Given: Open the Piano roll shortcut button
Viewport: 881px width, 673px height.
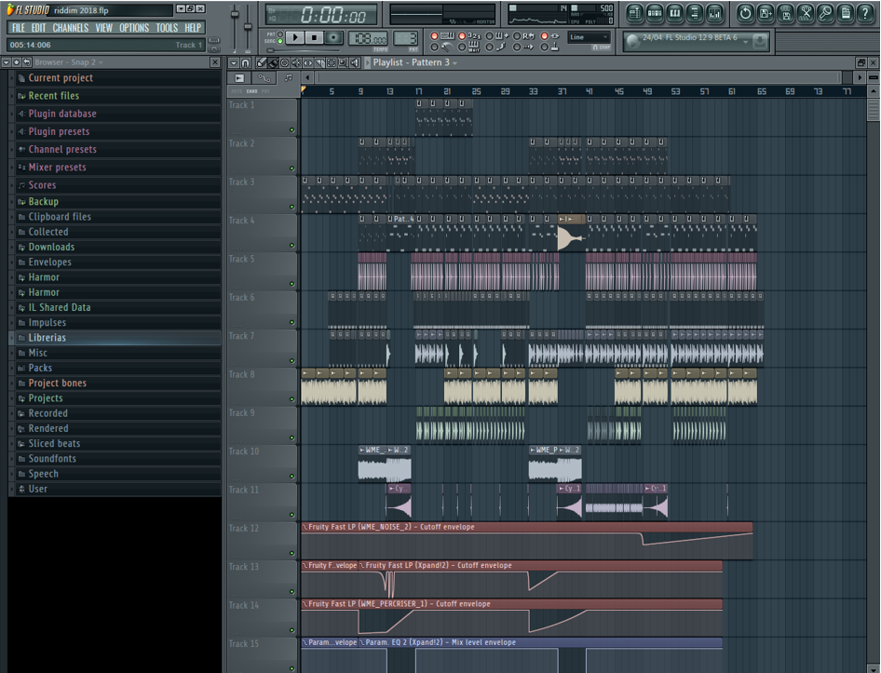Looking at the screenshot, I should [675, 13].
